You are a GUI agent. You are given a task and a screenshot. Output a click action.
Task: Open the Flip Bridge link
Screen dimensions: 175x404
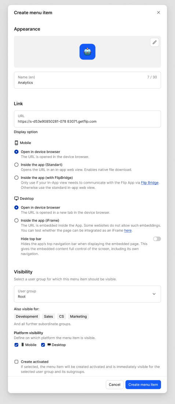(150, 183)
